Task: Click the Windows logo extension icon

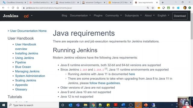Action: pos(178,8)
